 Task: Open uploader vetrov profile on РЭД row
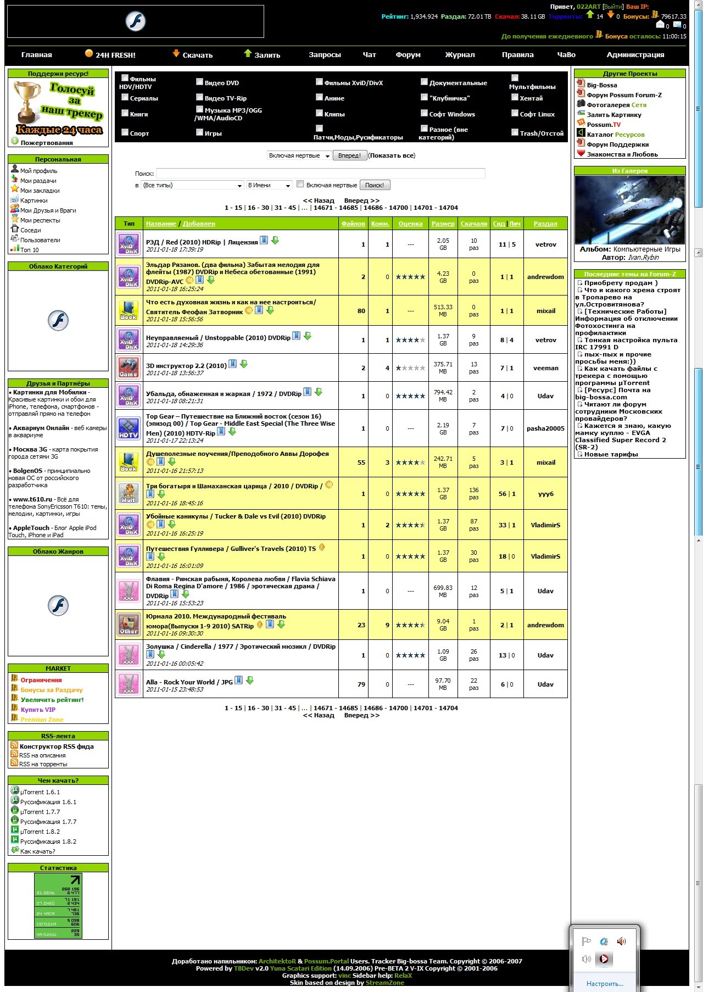(x=546, y=245)
